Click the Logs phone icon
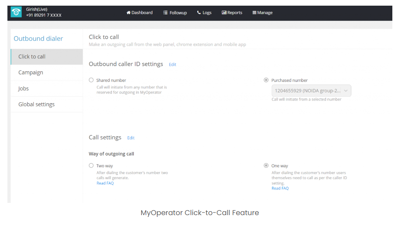The image size is (405, 226). (199, 13)
